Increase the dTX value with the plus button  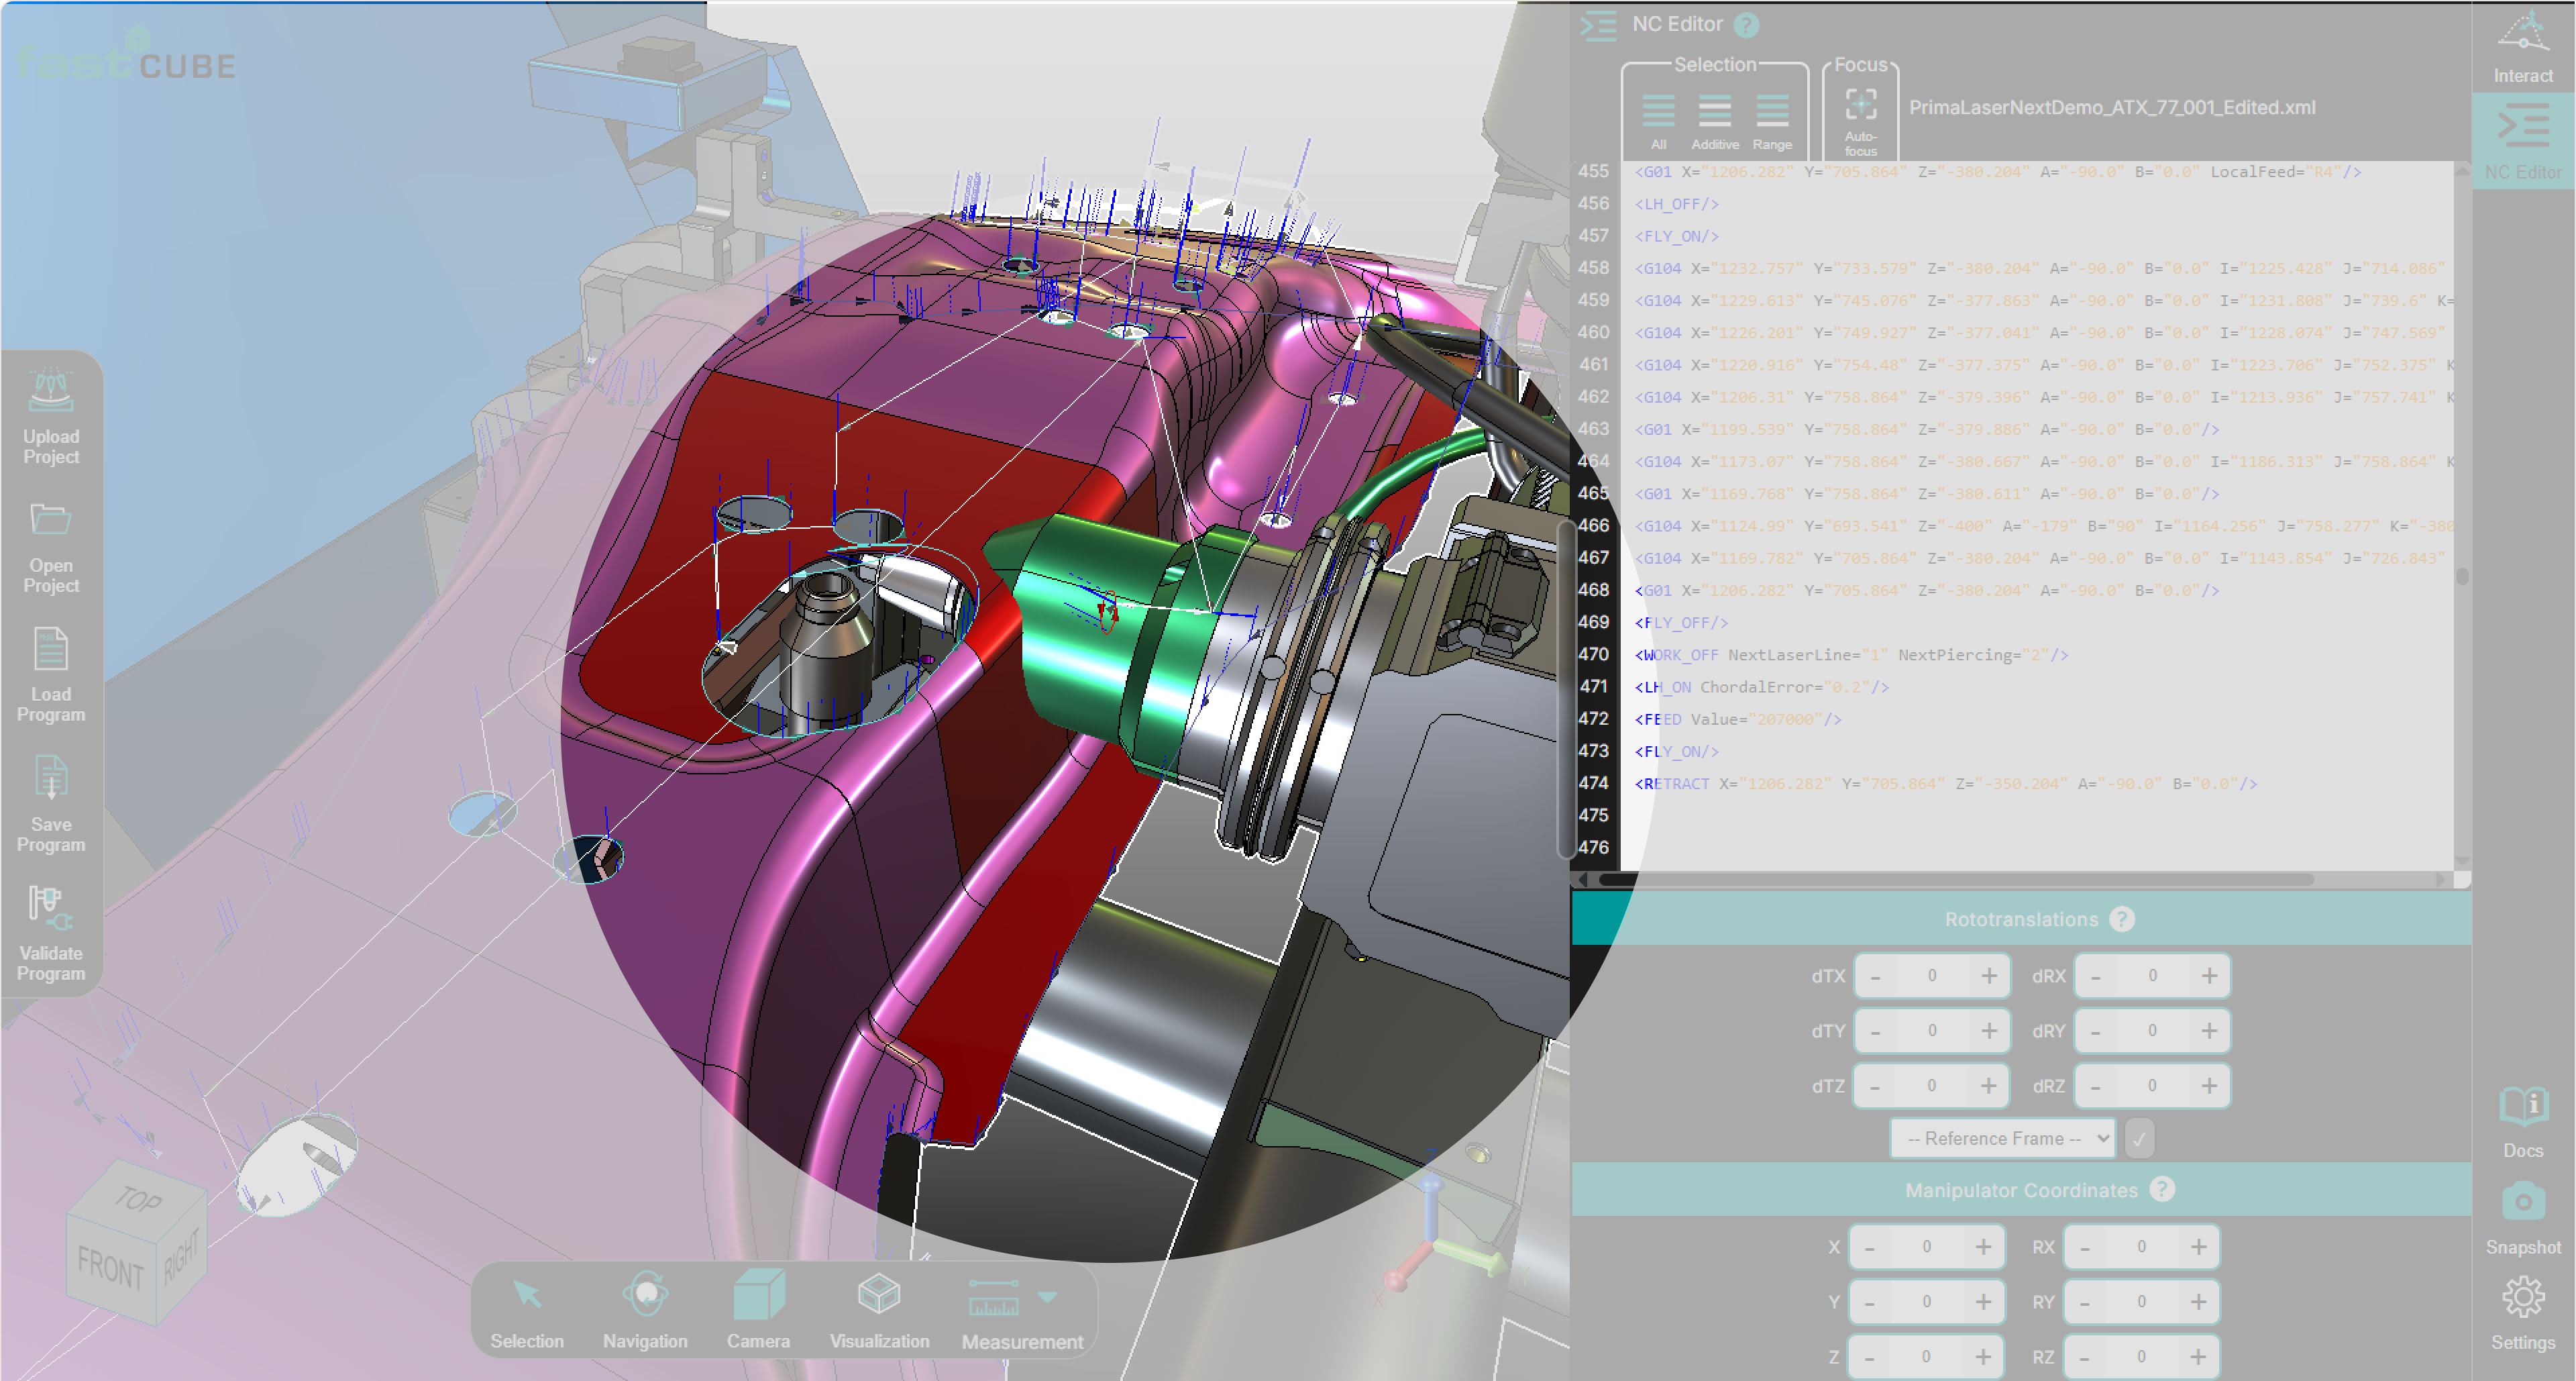[1989, 976]
